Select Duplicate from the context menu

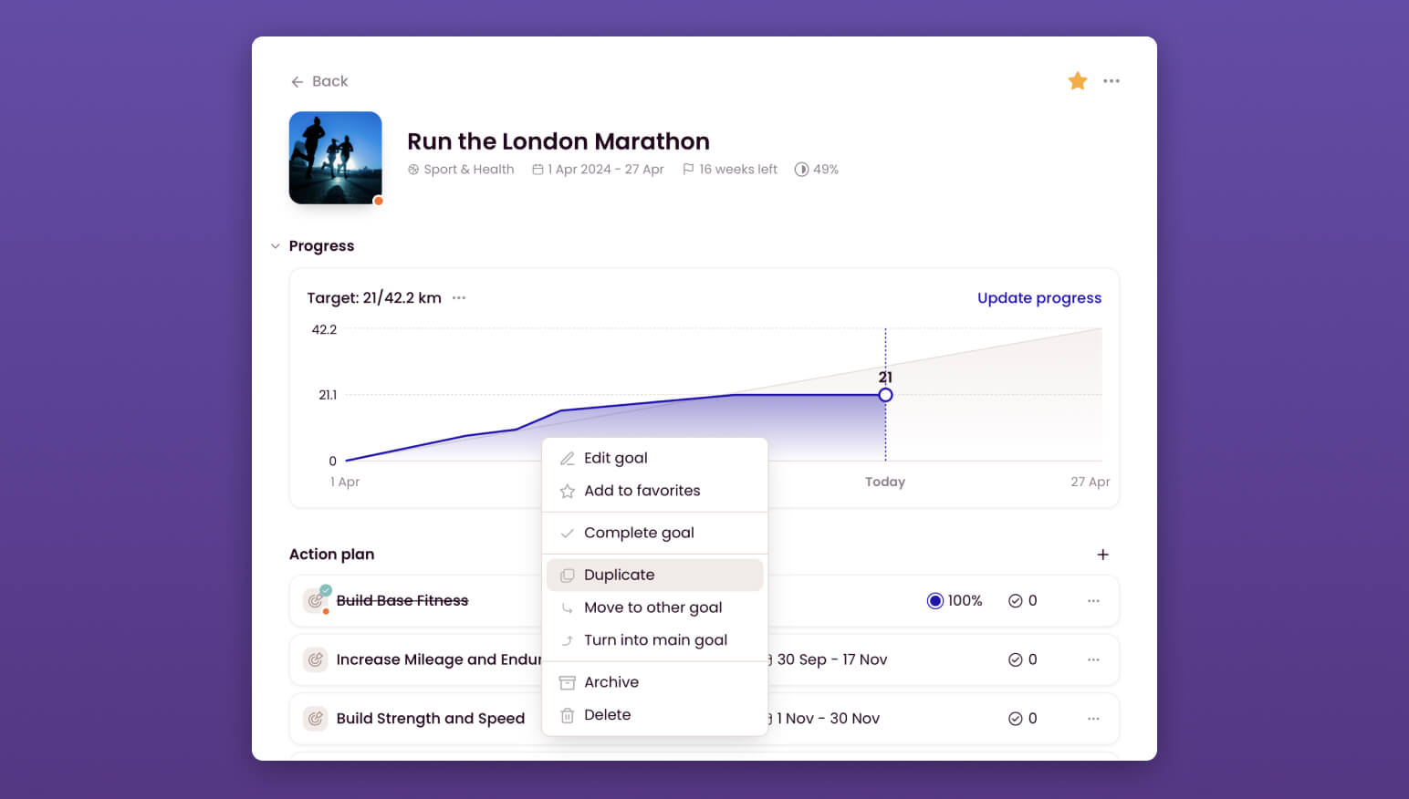click(x=654, y=575)
